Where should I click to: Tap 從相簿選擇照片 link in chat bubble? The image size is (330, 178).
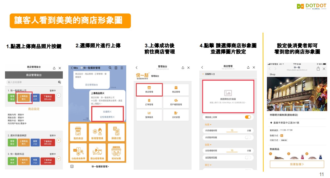pos(107,117)
